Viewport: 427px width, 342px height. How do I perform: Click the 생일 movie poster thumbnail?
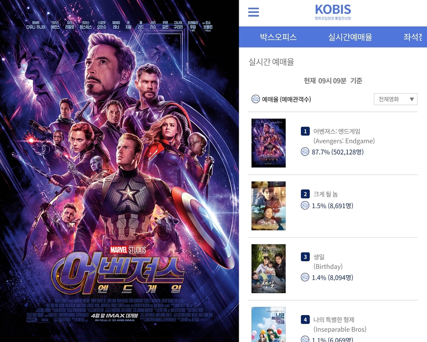(x=269, y=268)
